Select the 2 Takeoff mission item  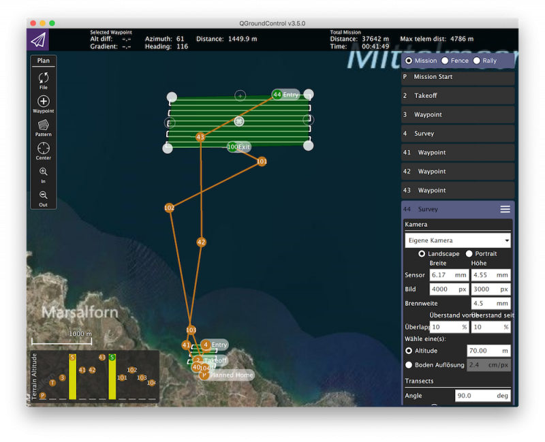[458, 95]
